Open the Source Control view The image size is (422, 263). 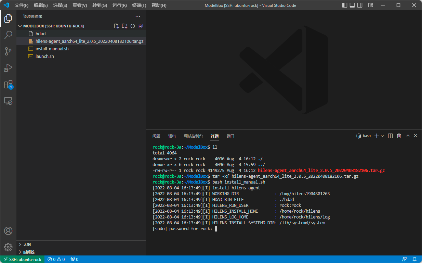(8, 51)
